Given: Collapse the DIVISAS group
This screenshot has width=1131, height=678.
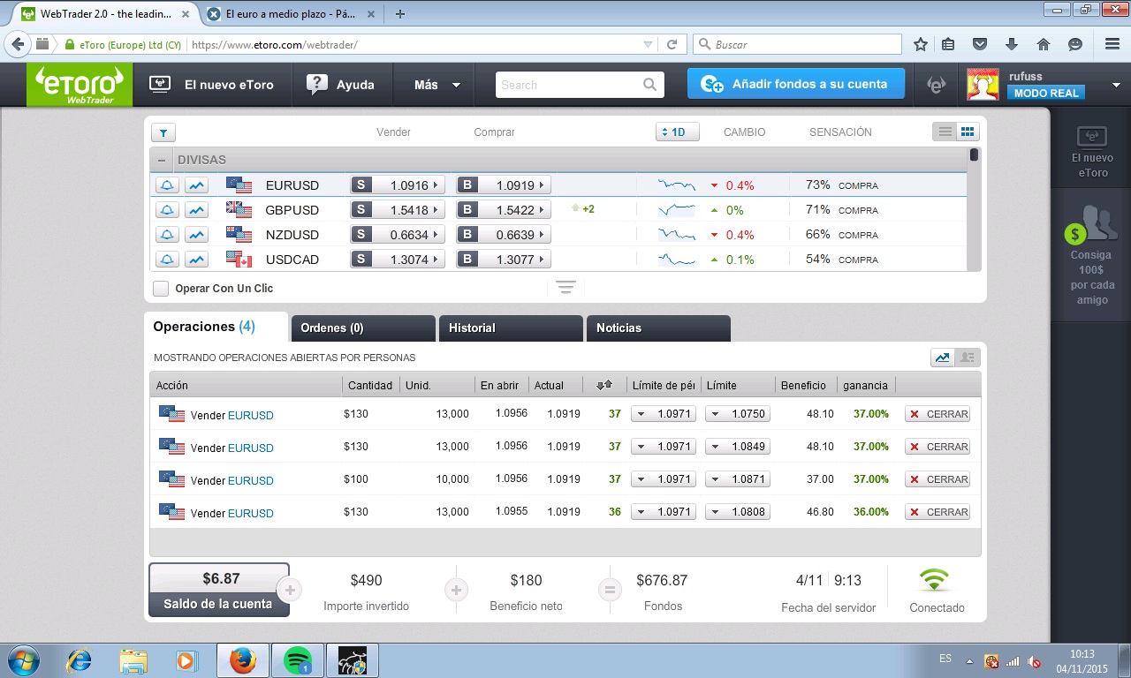Looking at the screenshot, I should coord(162,160).
